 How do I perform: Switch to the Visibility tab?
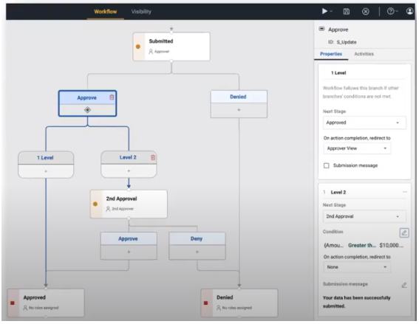[141, 12]
